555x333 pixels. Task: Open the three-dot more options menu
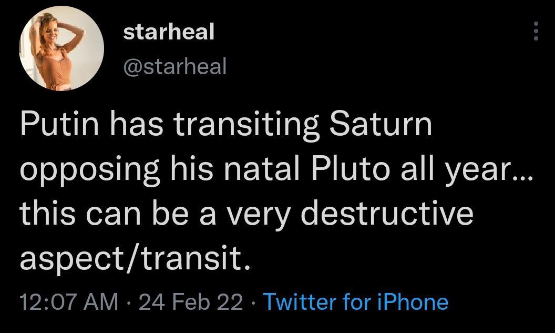click(x=536, y=32)
